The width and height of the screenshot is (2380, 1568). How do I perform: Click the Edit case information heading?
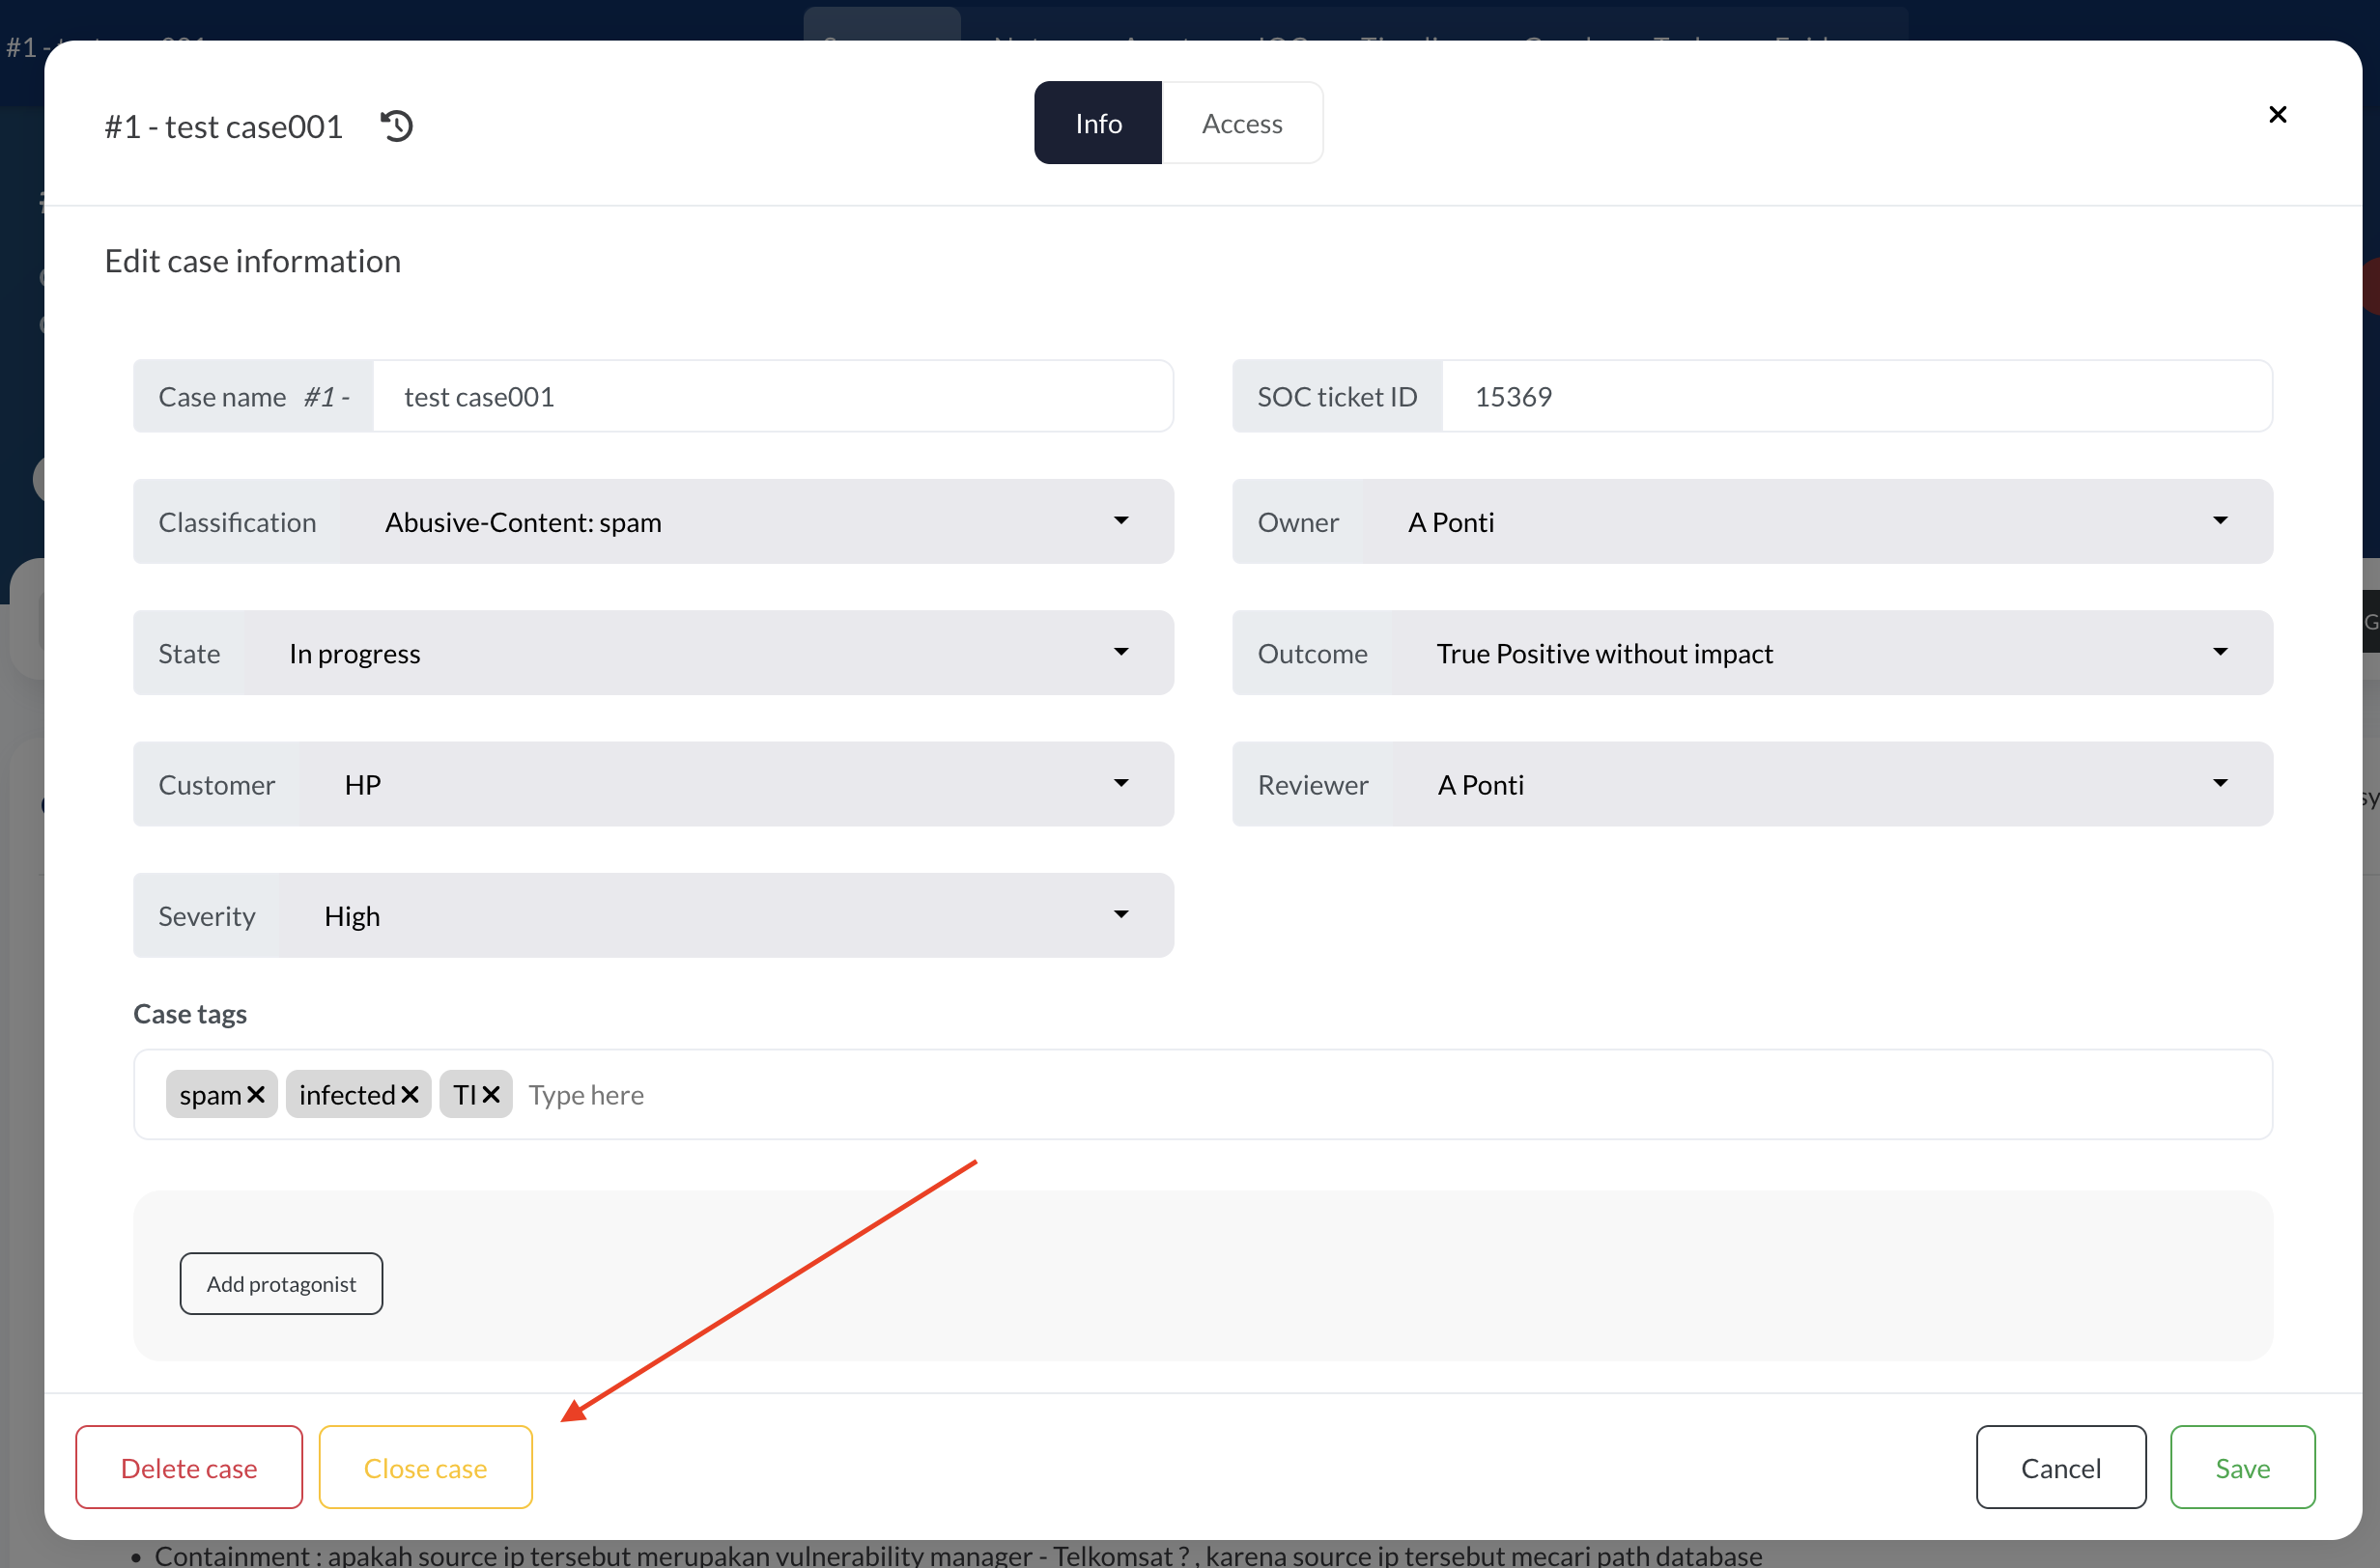pyautogui.click(x=253, y=260)
